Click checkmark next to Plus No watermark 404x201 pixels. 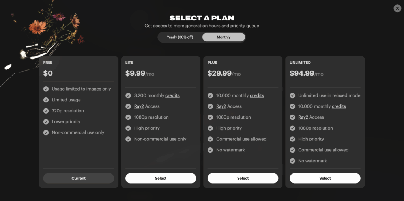click(210, 150)
